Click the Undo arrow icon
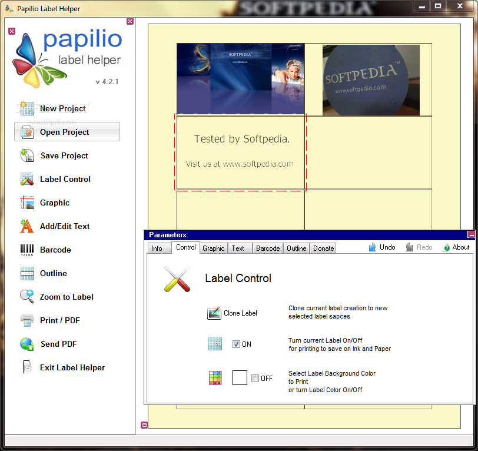 (372, 247)
